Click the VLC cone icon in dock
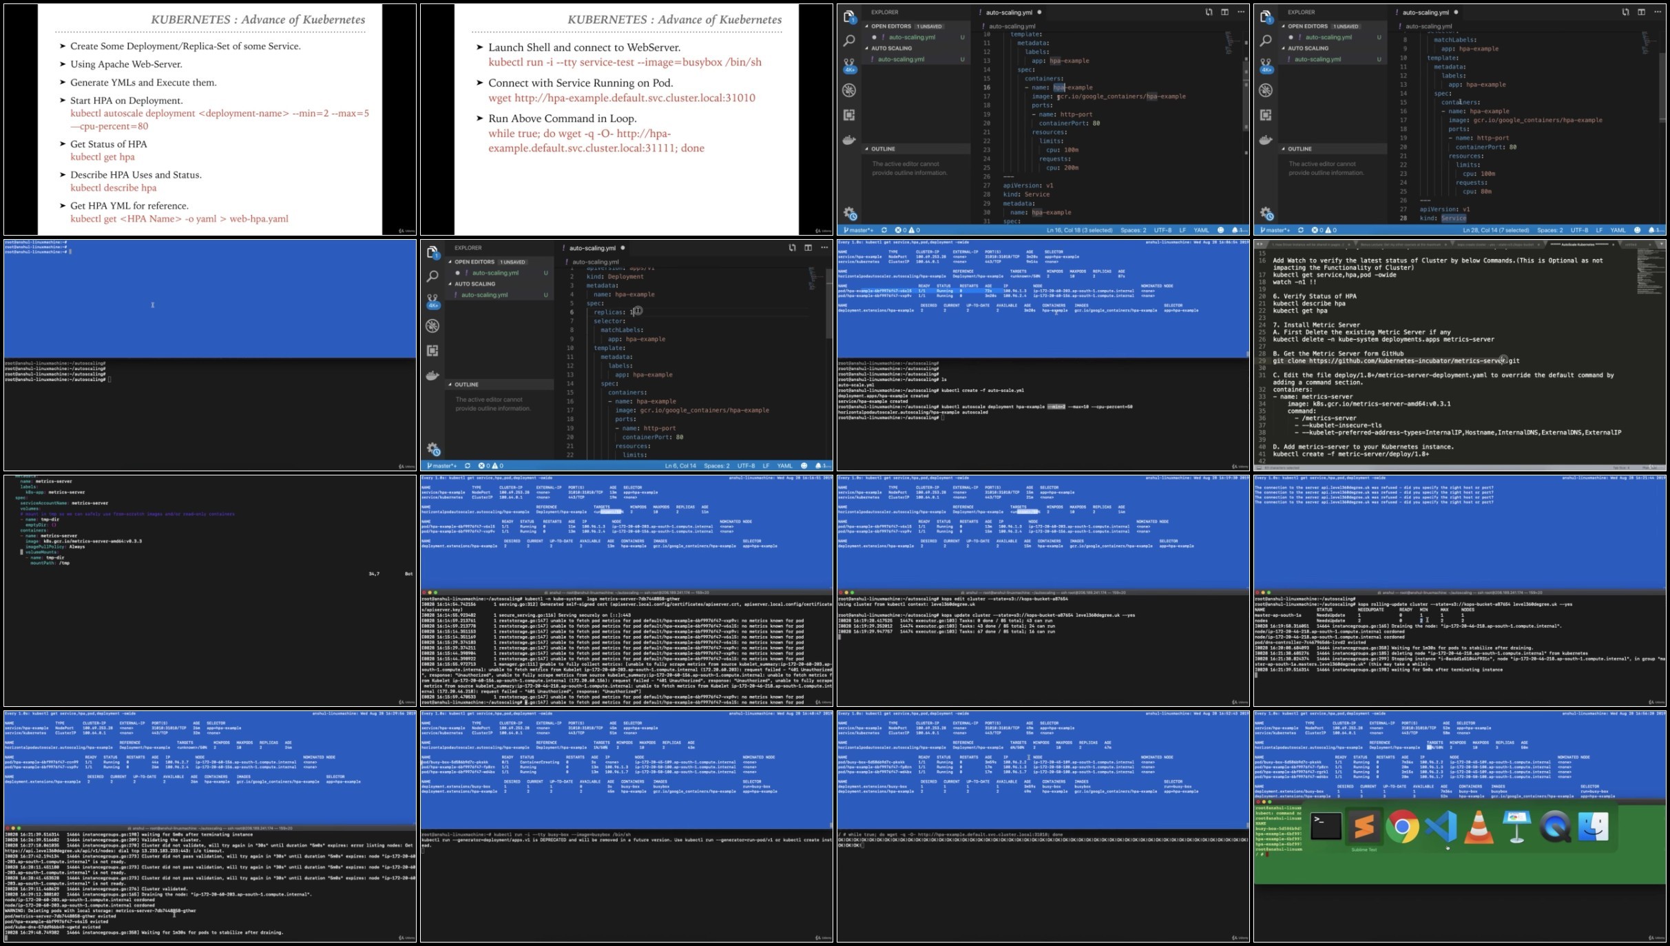The image size is (1670, 946). pos(1479,826)
